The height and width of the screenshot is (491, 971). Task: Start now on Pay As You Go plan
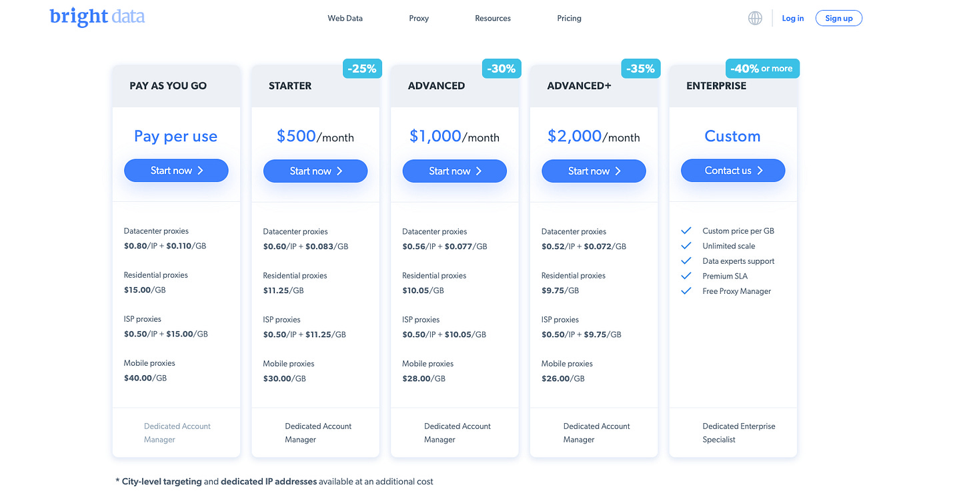click(x=176, y=171)
